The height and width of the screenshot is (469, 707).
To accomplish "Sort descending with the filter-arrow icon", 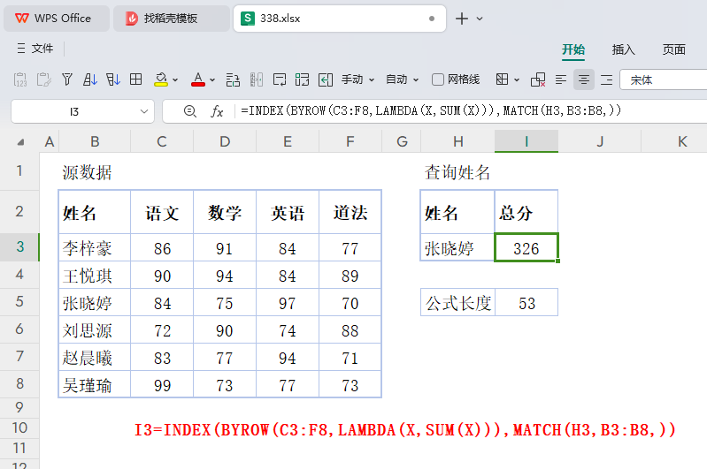I will click(112, 79).
